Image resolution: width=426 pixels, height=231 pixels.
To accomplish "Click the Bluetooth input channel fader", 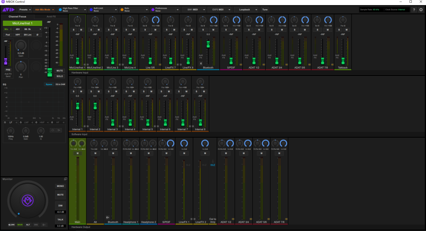I will 208,45.
